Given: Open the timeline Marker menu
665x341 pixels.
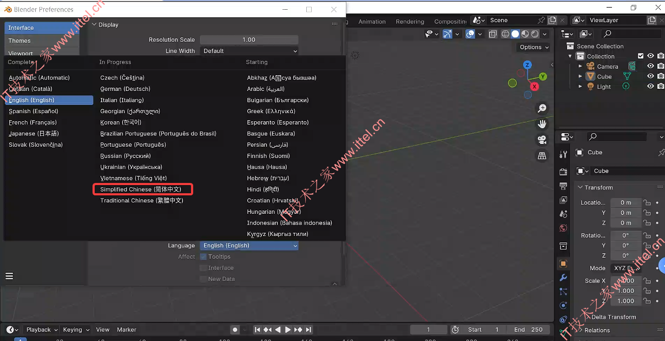Looking at the screenshot, I should 127,330.
